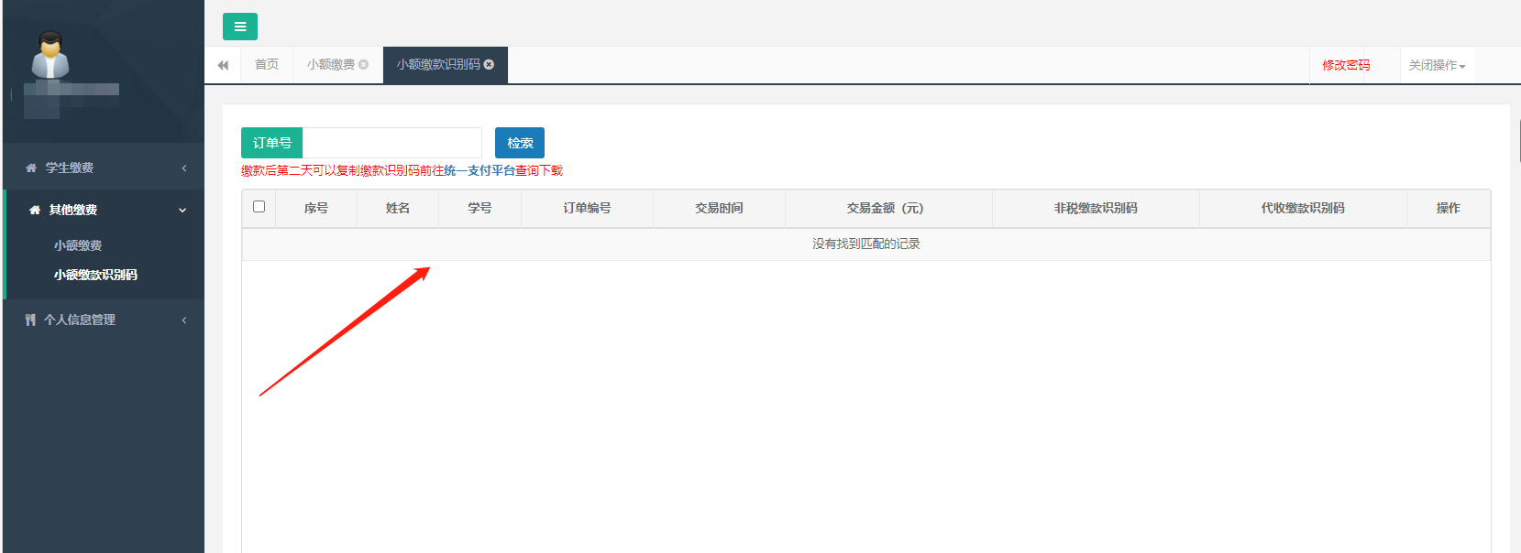Tick the select-all checkbox in table header
Viewport: 1521px width, 553px height.
[x=259, y=207]
